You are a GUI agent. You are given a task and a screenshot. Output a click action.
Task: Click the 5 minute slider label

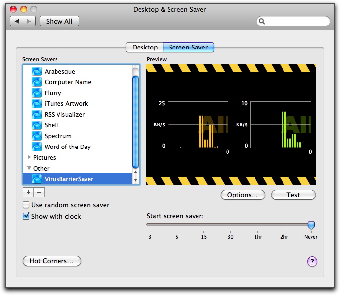(177, 237)
